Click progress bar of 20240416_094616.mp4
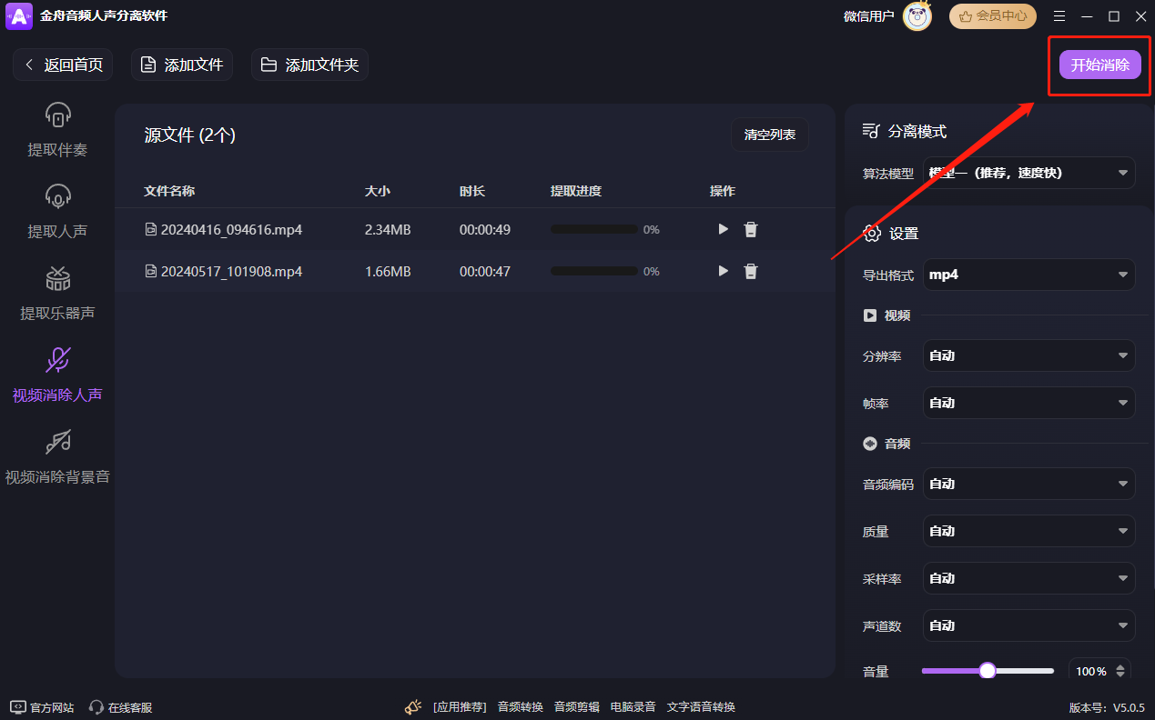The width and height of the screenshot is (1155, 720). [593, 230]
